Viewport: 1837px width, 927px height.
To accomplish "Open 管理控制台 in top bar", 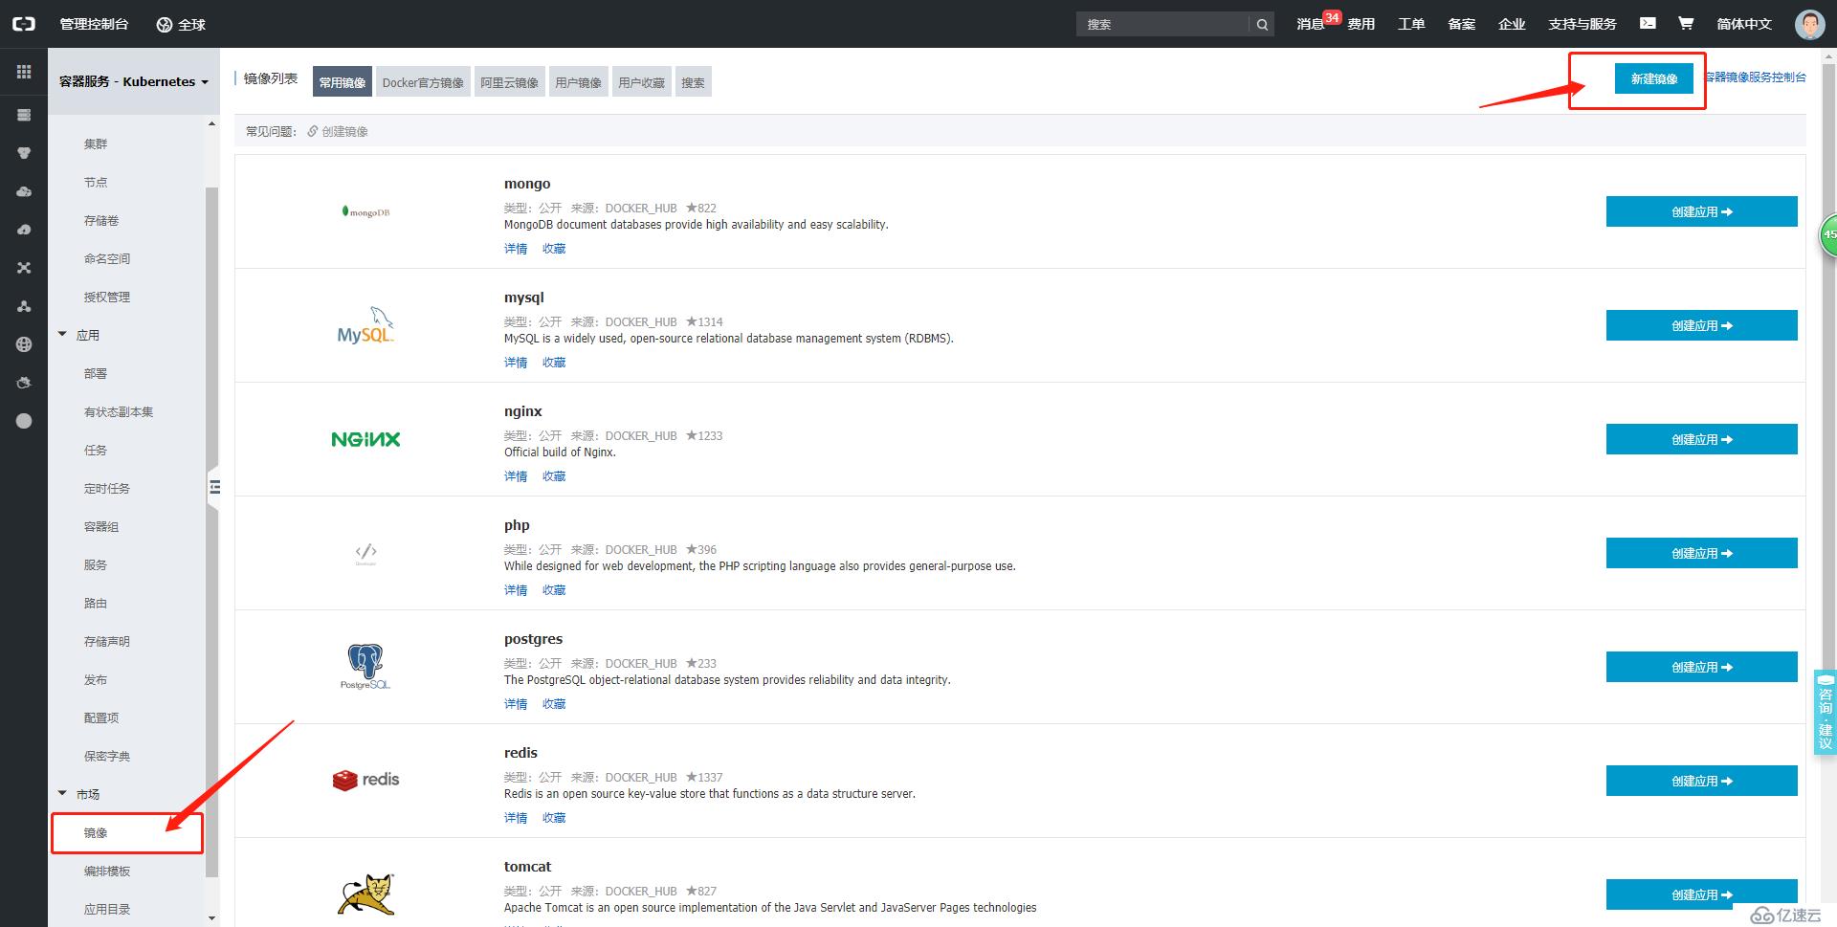I will [94, 24].
